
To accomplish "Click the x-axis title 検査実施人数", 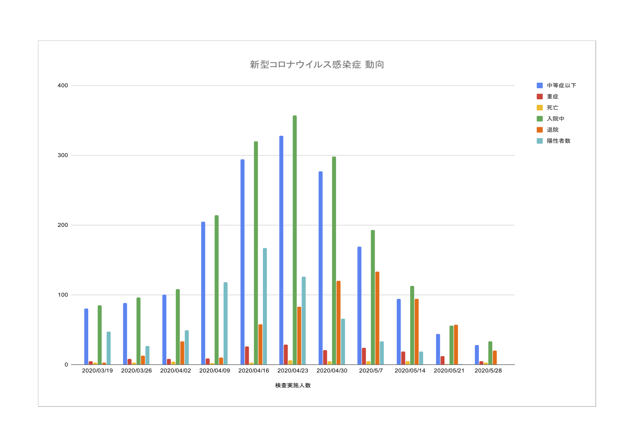I will [x=293, y=385].
